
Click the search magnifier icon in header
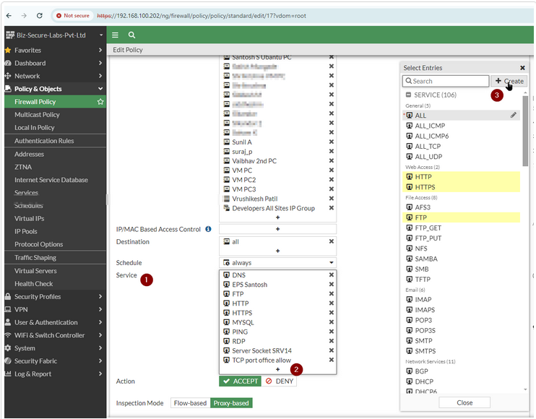[132, 35]
